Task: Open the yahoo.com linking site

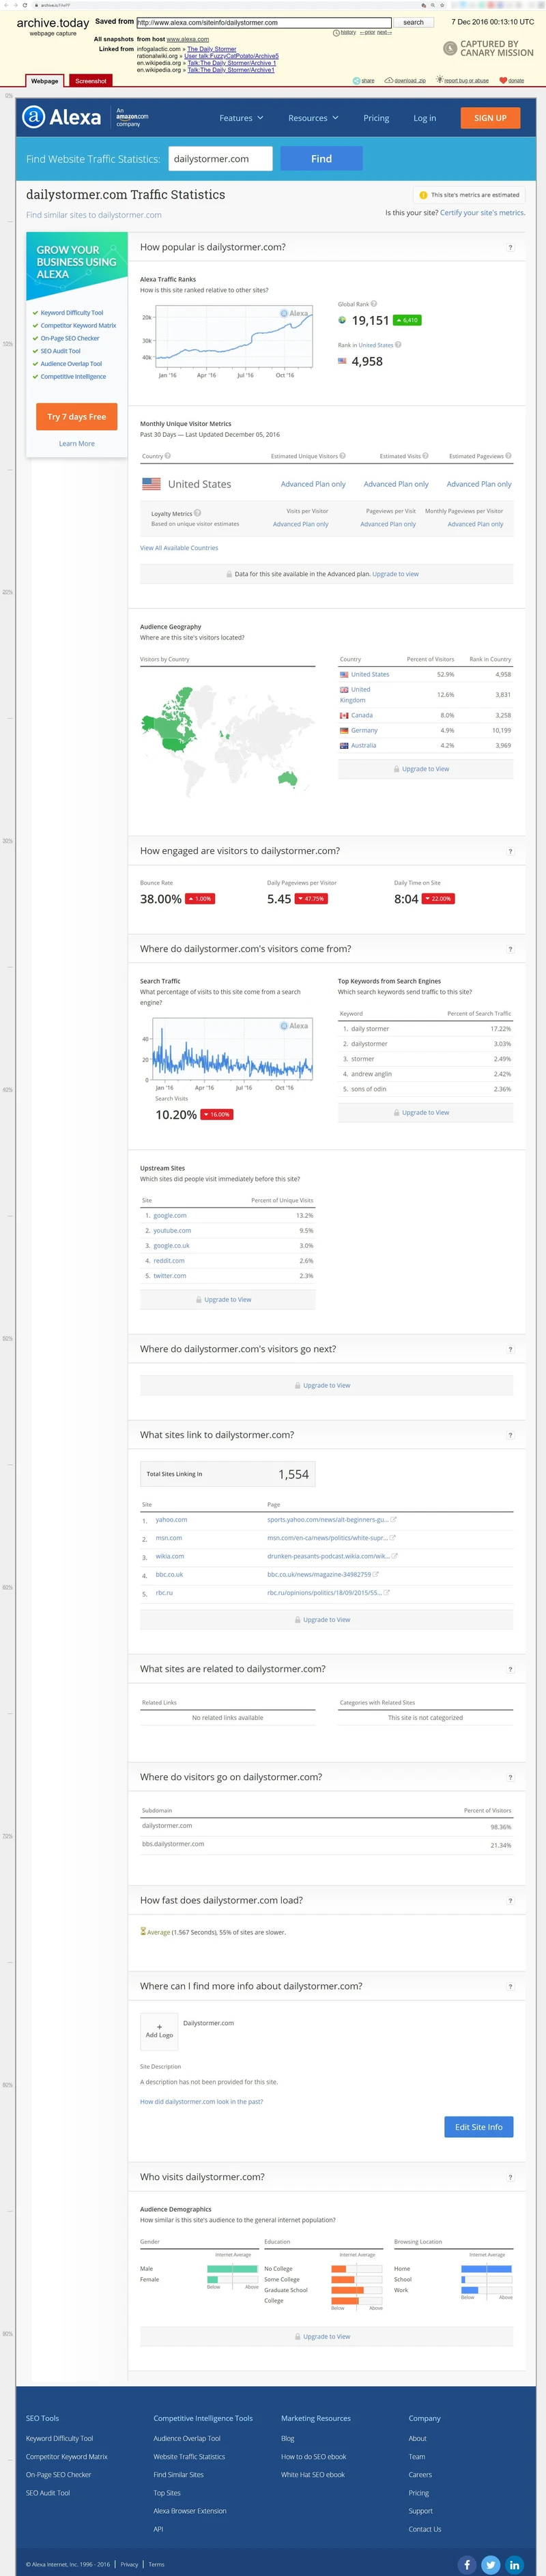Action: (x=171, y=1520)
